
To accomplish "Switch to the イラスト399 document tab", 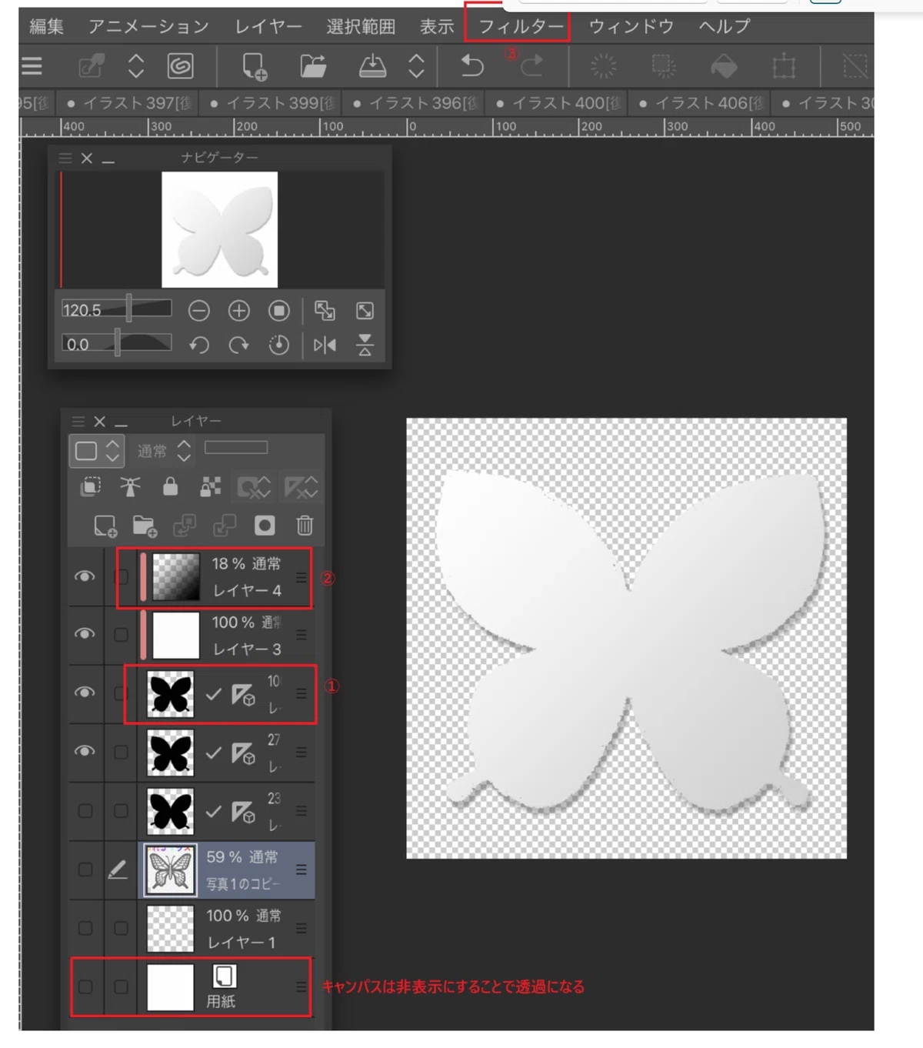I will coord(272,102).
